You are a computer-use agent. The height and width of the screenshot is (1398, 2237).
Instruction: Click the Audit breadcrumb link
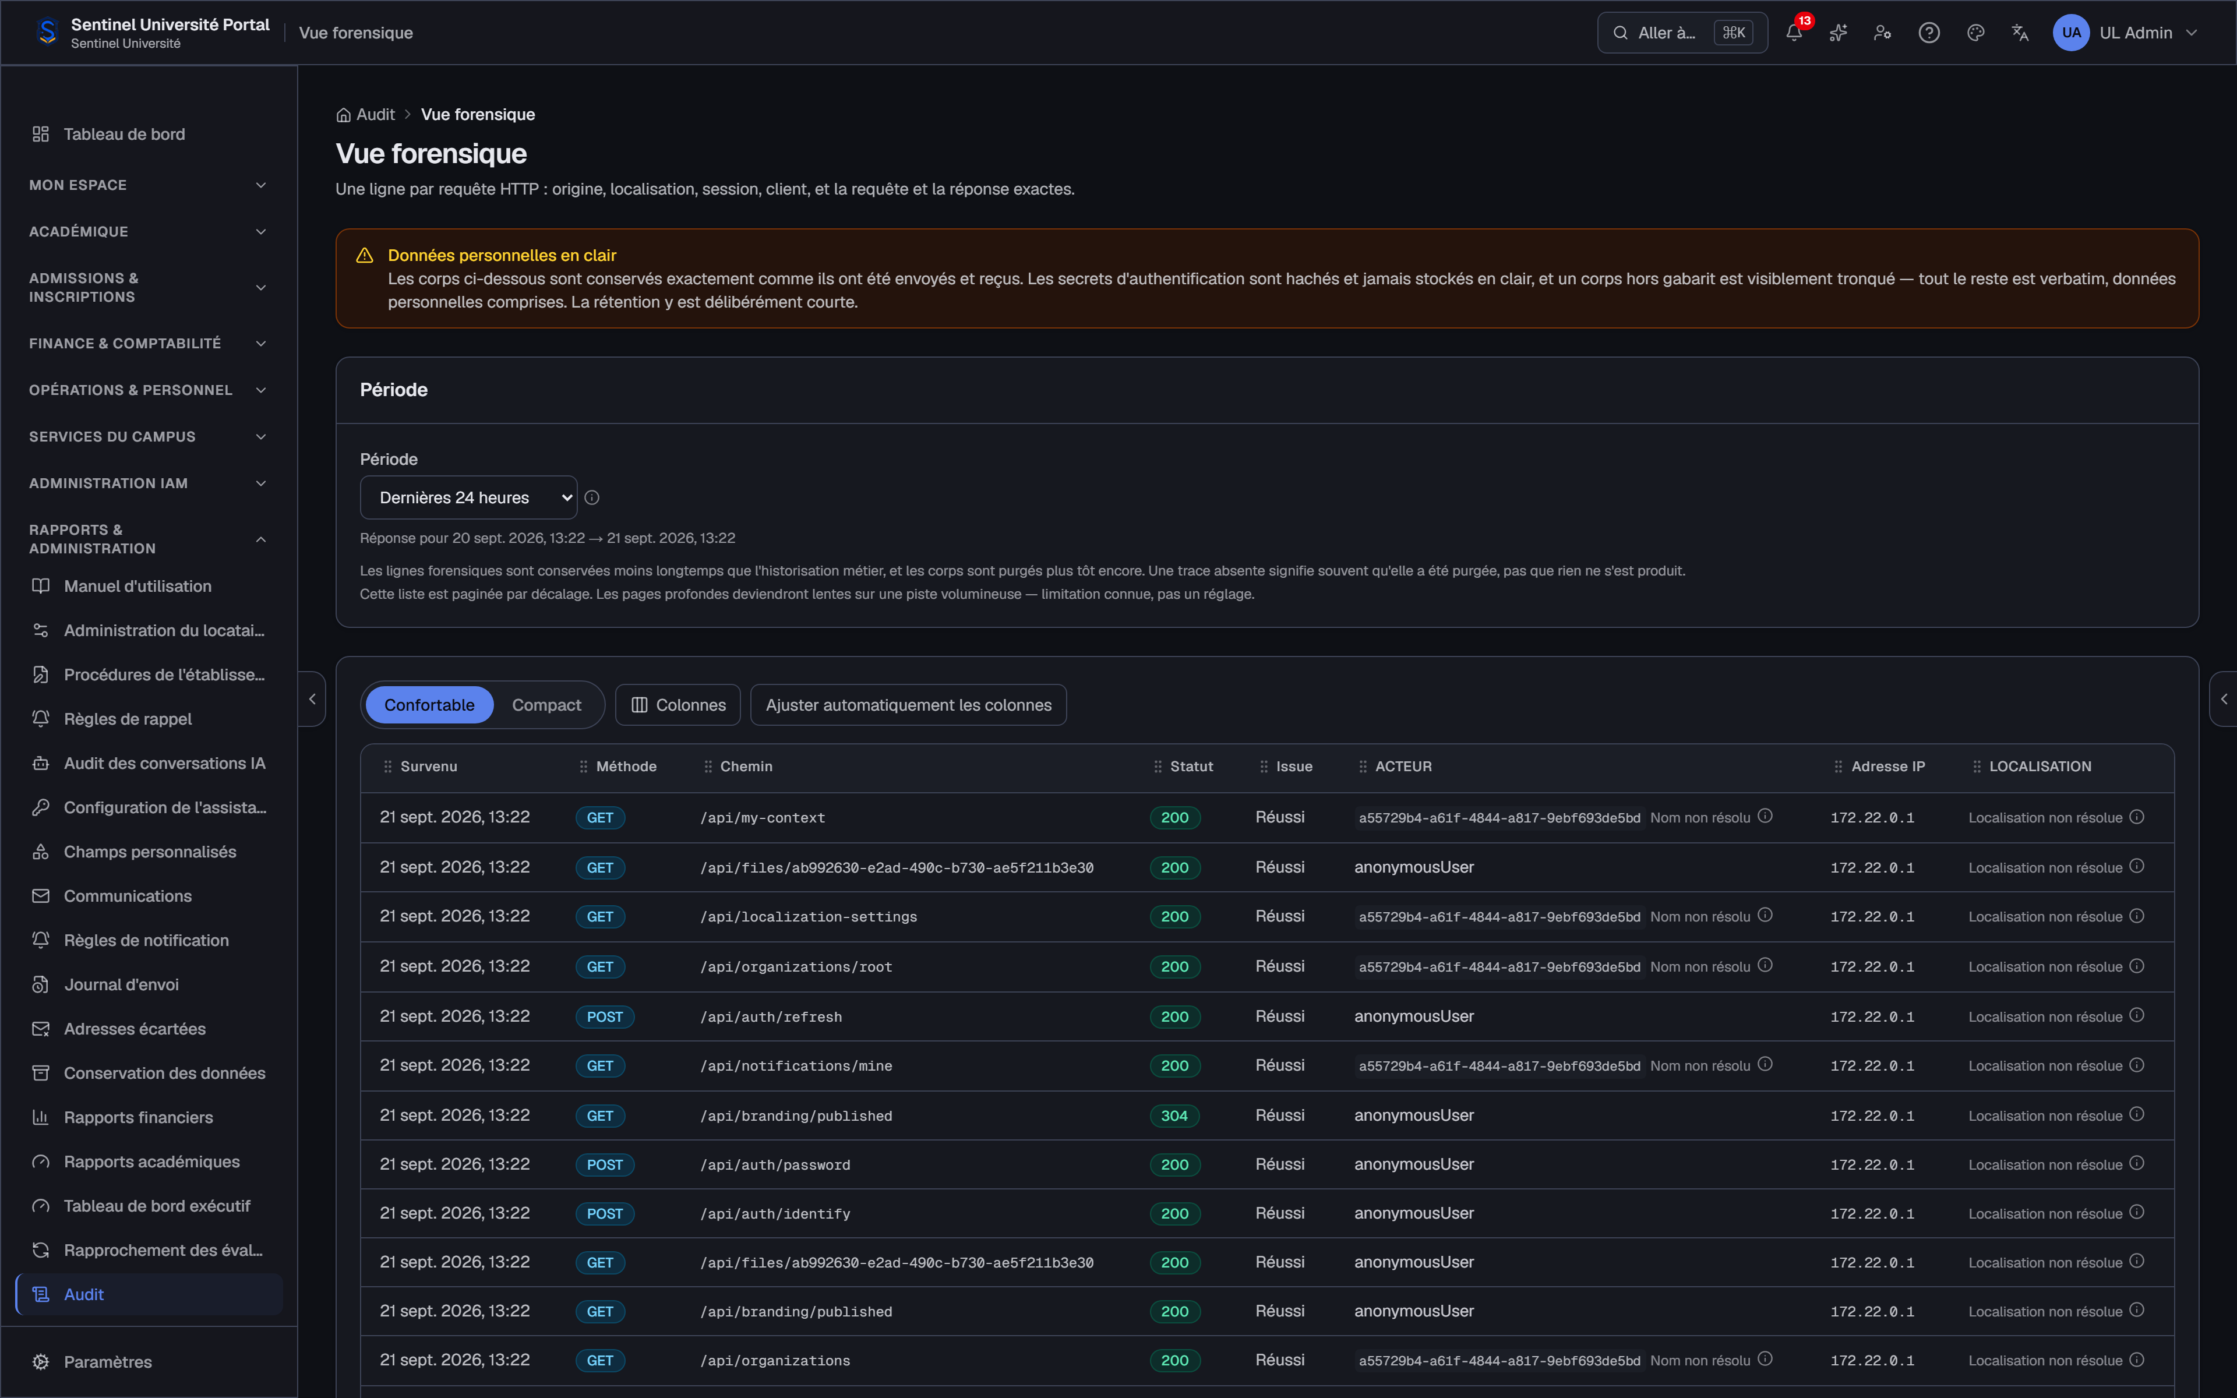tap(375, 115)
